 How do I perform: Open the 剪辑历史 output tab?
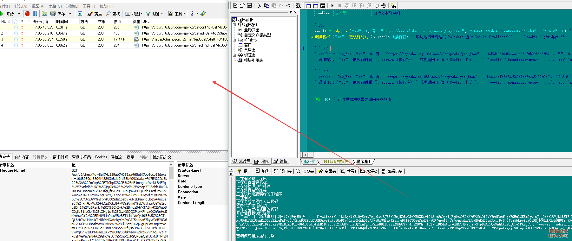tap(392, 171)
